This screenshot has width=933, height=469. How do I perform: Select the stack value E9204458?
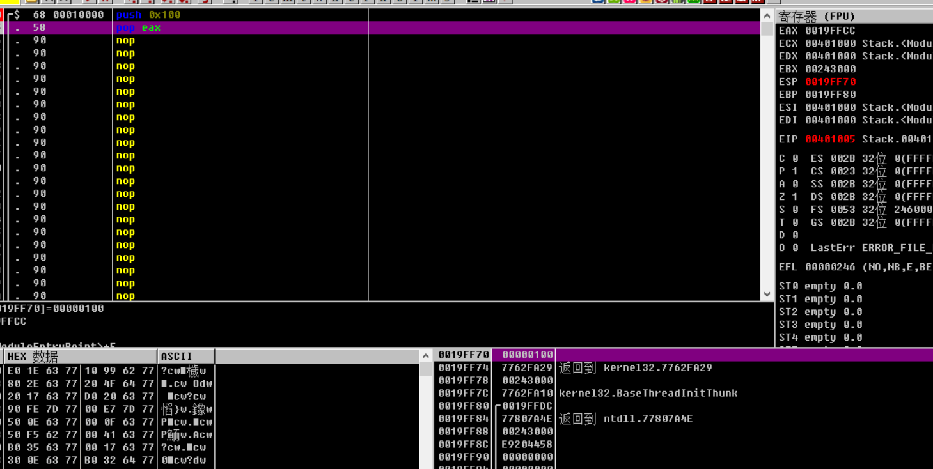click(528, 444)
